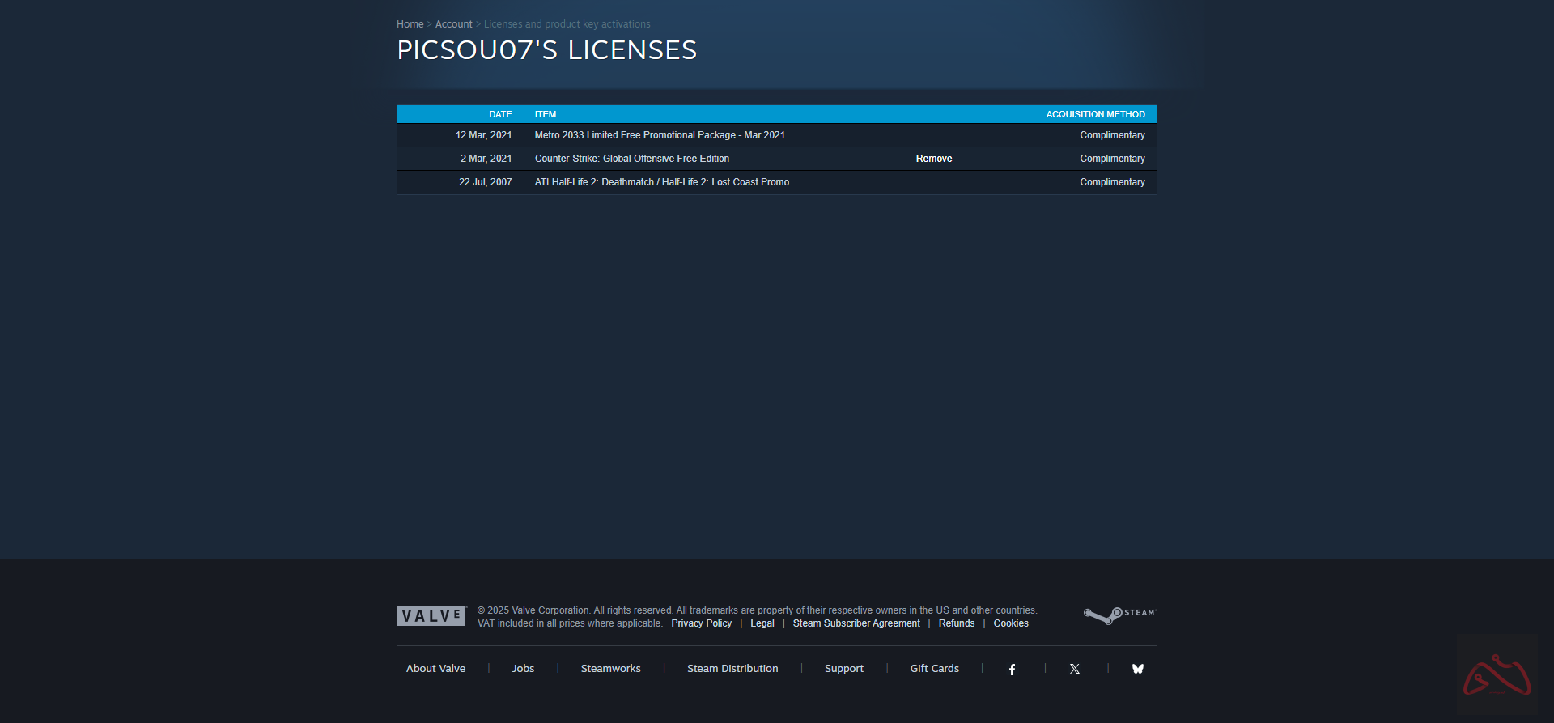Viewport: 1554px width, 723px height.
Task: Open Steamworks from the footer
Action: tap(610, 669)
